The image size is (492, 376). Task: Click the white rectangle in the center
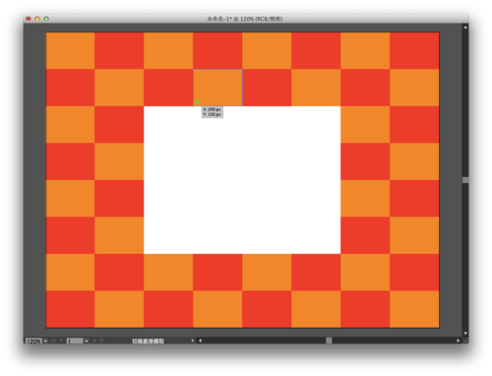[242, 180]
